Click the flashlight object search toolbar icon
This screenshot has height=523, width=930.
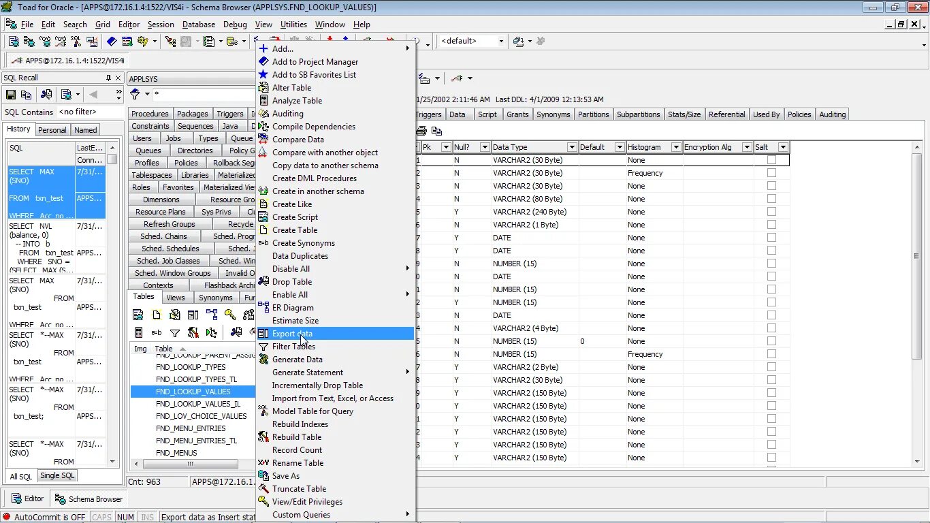click(x=170, y=42)
